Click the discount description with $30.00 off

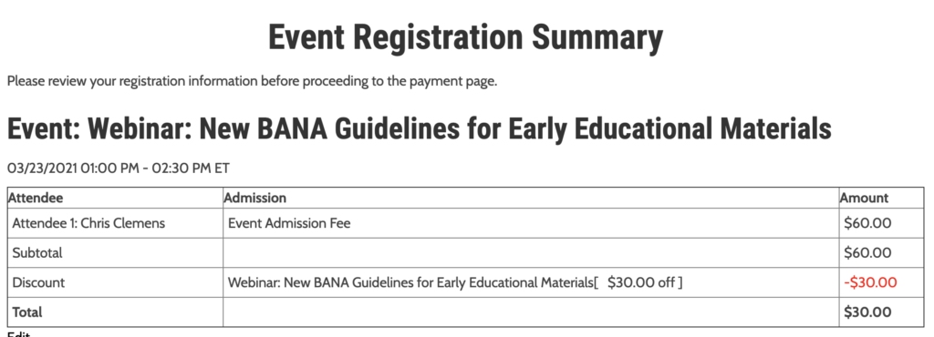point(455,282)
